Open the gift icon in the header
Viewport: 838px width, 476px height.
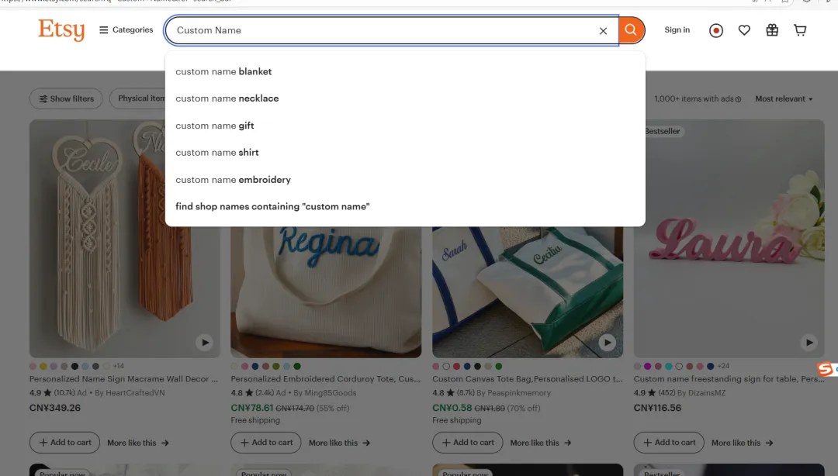click(772, 30)
